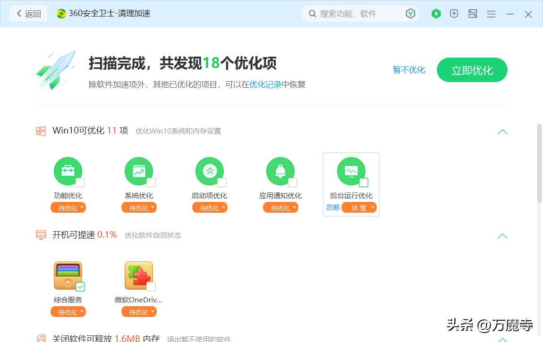Click the 微软OneDrive startup item icon
Image resolution: width=543 pixels, height=342 pixels.
click(139, 275)
